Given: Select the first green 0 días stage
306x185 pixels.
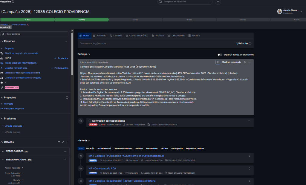Looking at the screenshot, I should [27, 20].
